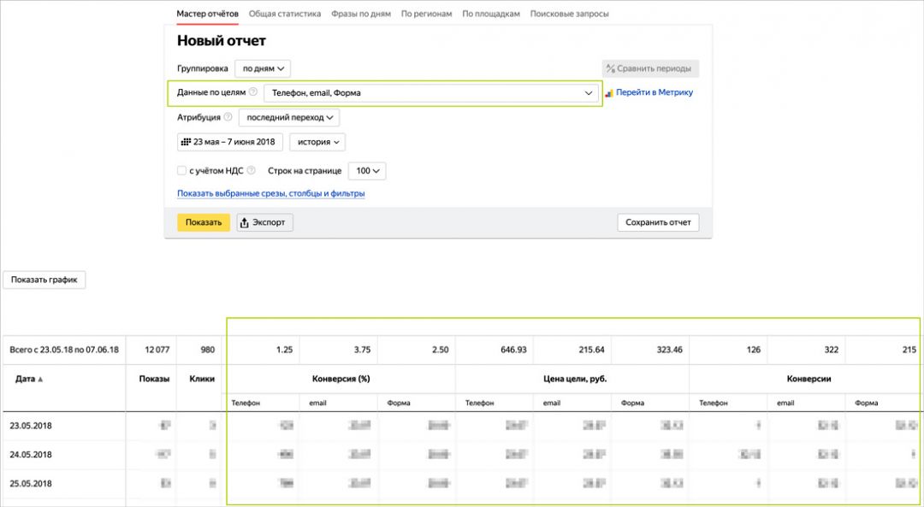Click the Metrika bar chart icon

coord(609,93)
